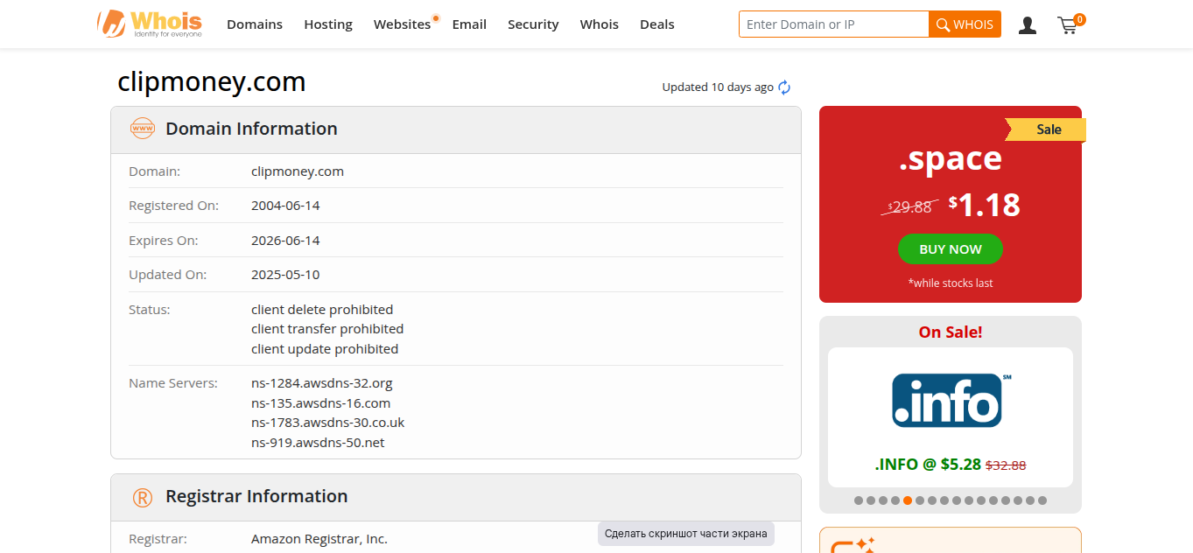
Task: Open the shopping cart icon
Action: [1067, 25]
